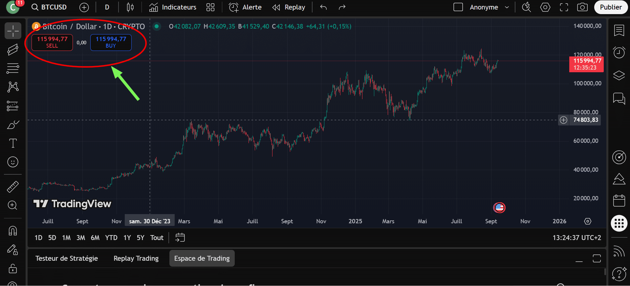
Task: Toggle the magnet mode for drawings
Action: pyautogui.click(x=13, y=231)
